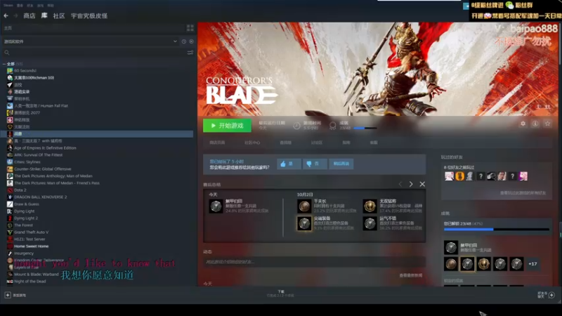Sort library by recent activity clock icon

[184, 41]
